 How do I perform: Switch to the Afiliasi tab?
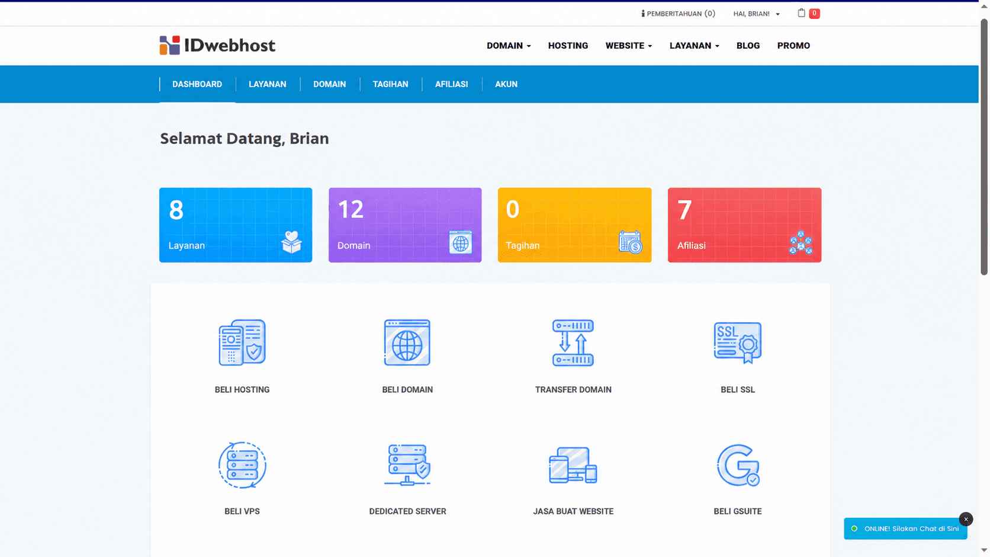click(451, 84)
